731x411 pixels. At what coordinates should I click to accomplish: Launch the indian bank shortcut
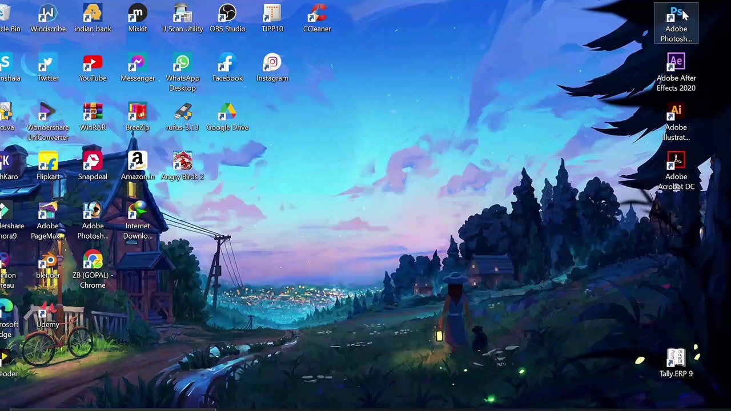click(x=93, y=18)
